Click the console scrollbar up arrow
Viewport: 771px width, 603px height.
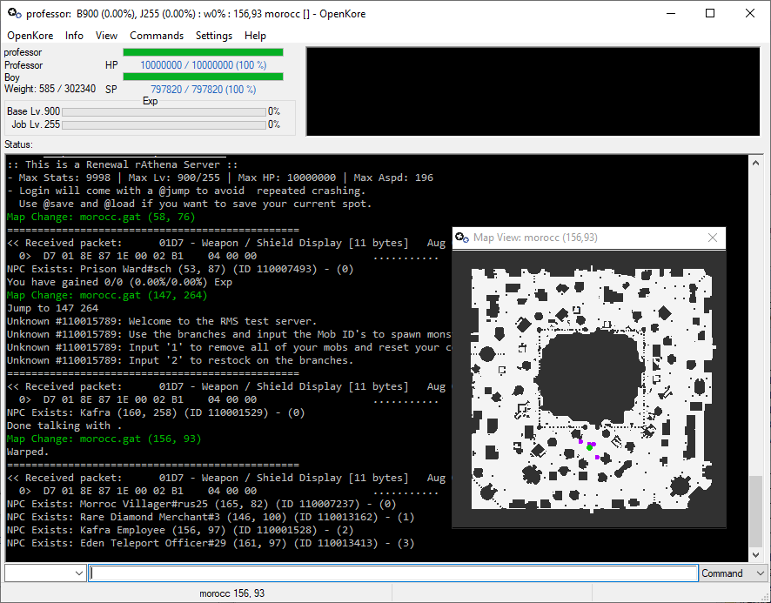755,163
